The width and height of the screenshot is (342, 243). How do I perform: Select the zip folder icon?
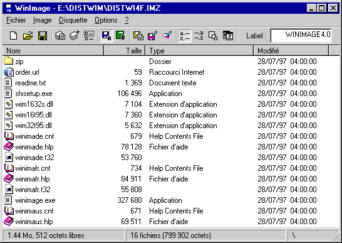click(9, 61)
